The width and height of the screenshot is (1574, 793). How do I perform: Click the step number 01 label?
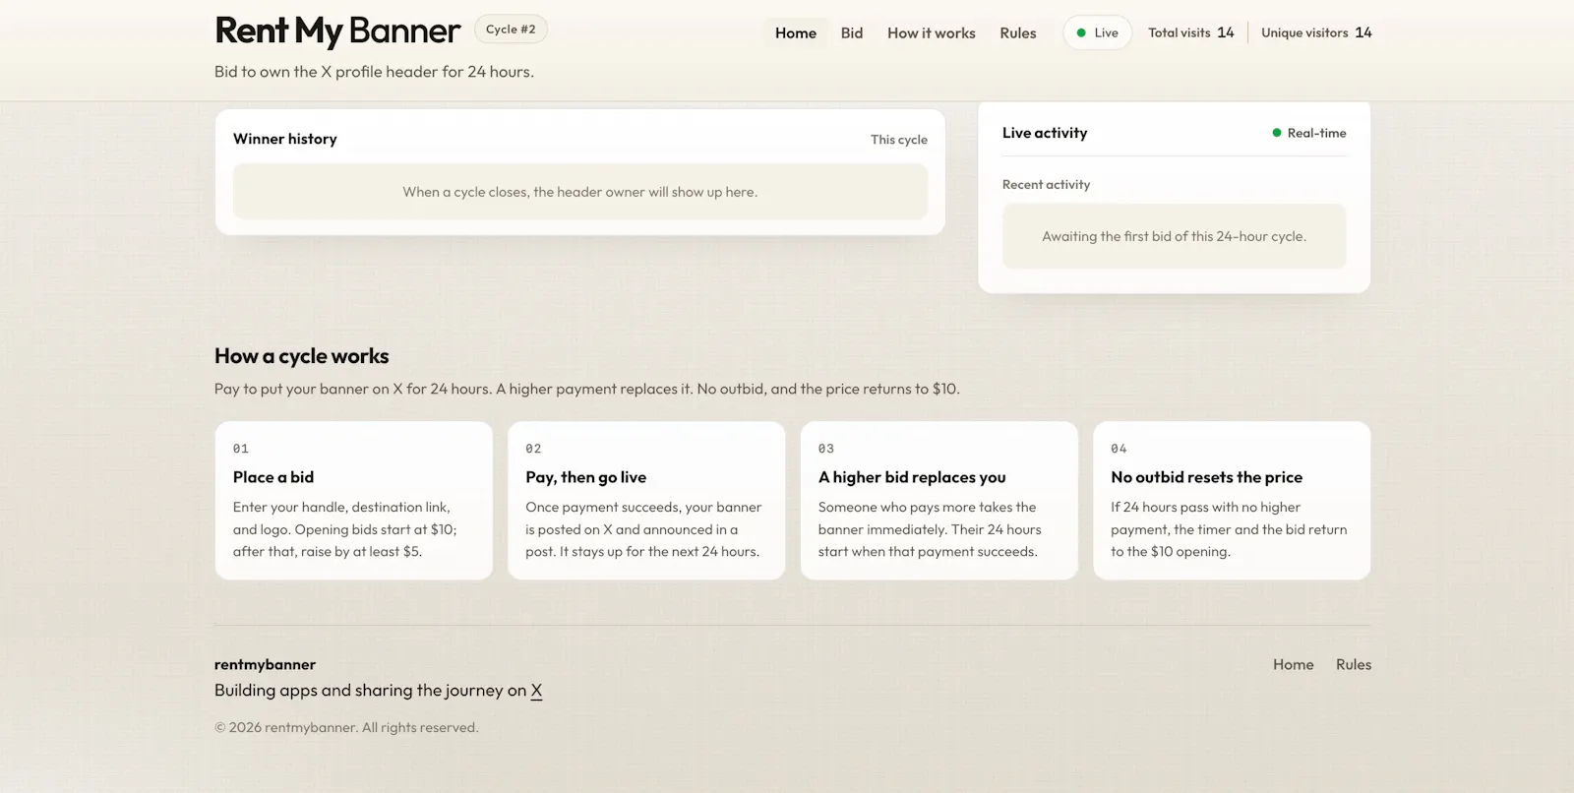tap(241, 449)
